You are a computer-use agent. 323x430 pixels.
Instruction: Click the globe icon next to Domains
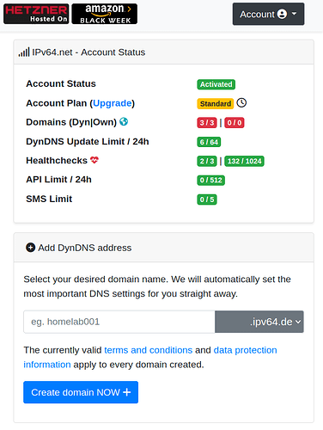124,122
